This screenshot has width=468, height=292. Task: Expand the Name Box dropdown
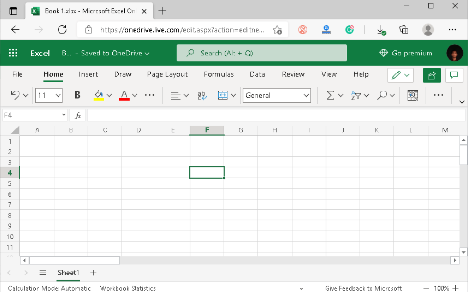coord(63,115)
